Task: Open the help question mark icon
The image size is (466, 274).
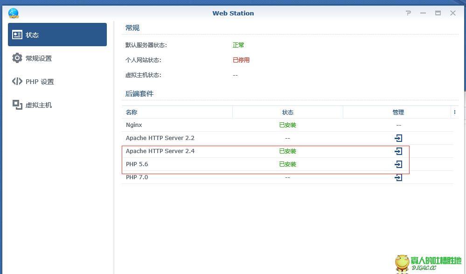Action: [408, 13]
